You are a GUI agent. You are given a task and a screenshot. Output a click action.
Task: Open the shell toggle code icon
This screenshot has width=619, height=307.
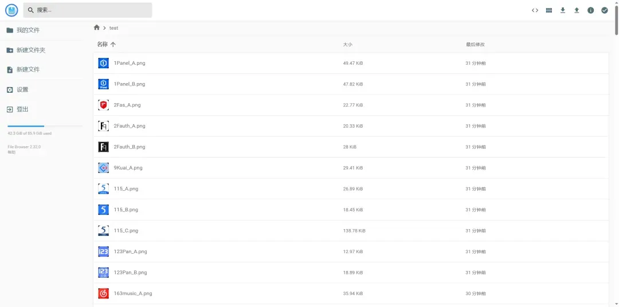(x=535, y=10)
